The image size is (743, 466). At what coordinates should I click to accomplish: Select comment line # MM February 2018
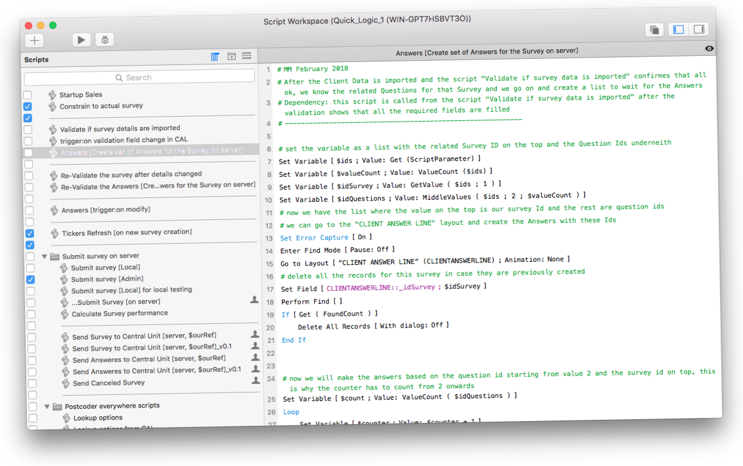click(312, 69)
